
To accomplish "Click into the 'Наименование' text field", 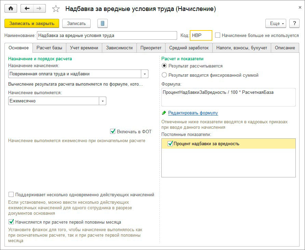I will pyautogui.click(x=107, y=35).
